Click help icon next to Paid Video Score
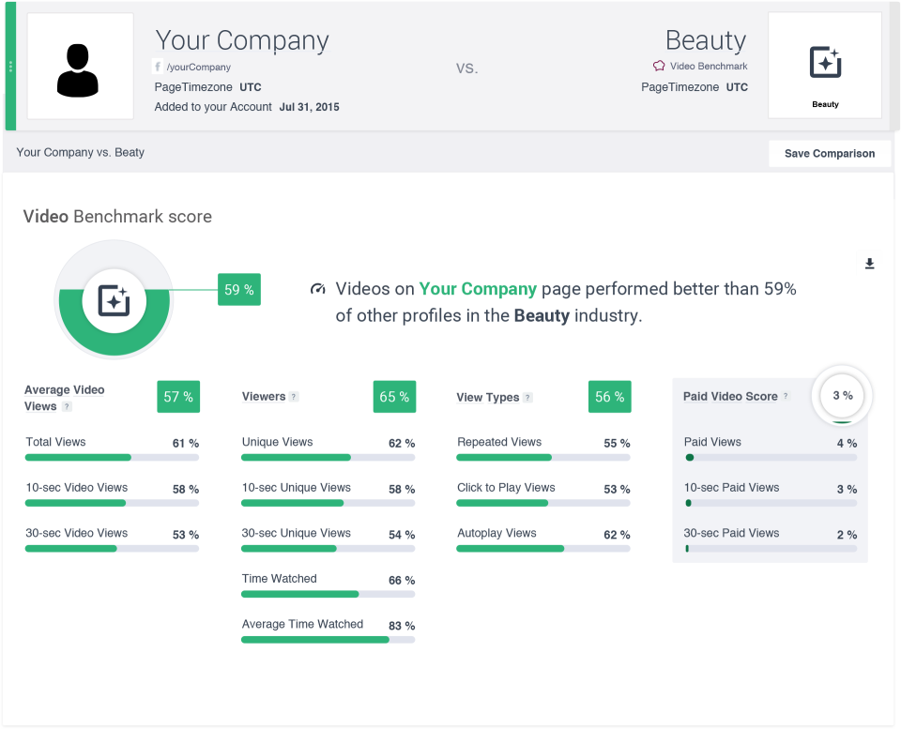Image resolution: width=901 pixels, height=729 pixels. click(x=786, y=397)
